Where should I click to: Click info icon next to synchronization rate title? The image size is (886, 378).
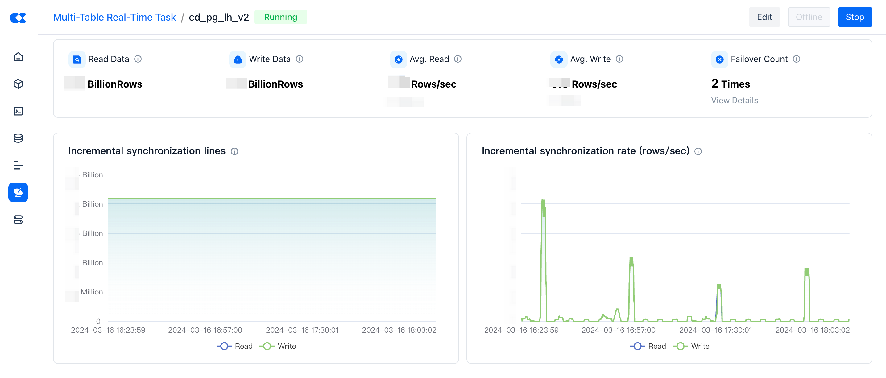coord(698,152)
